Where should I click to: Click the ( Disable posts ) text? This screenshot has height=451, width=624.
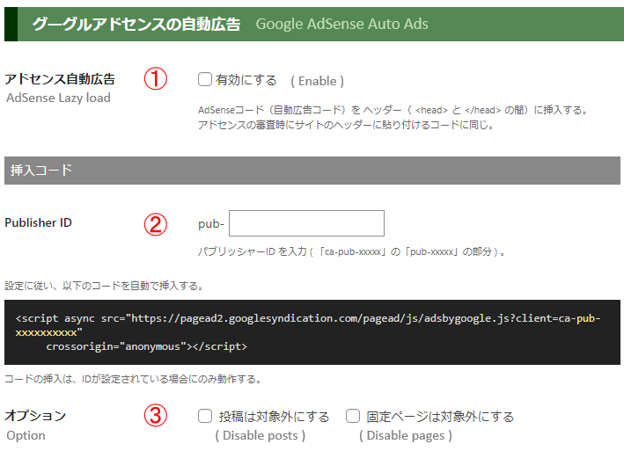pyautogui.click(x=261, y=435)
